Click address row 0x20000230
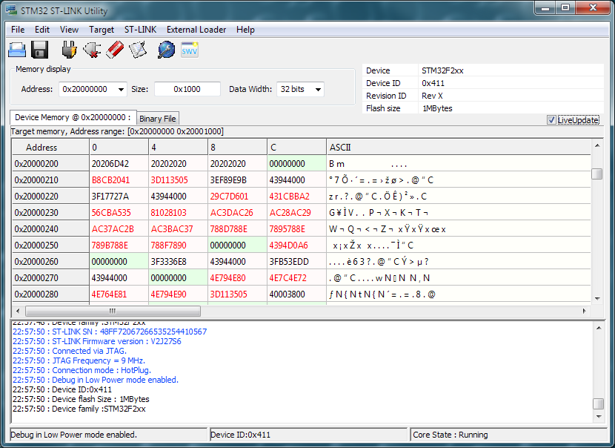The height and width of the screenshot is (448, 615). coord(50,212)
